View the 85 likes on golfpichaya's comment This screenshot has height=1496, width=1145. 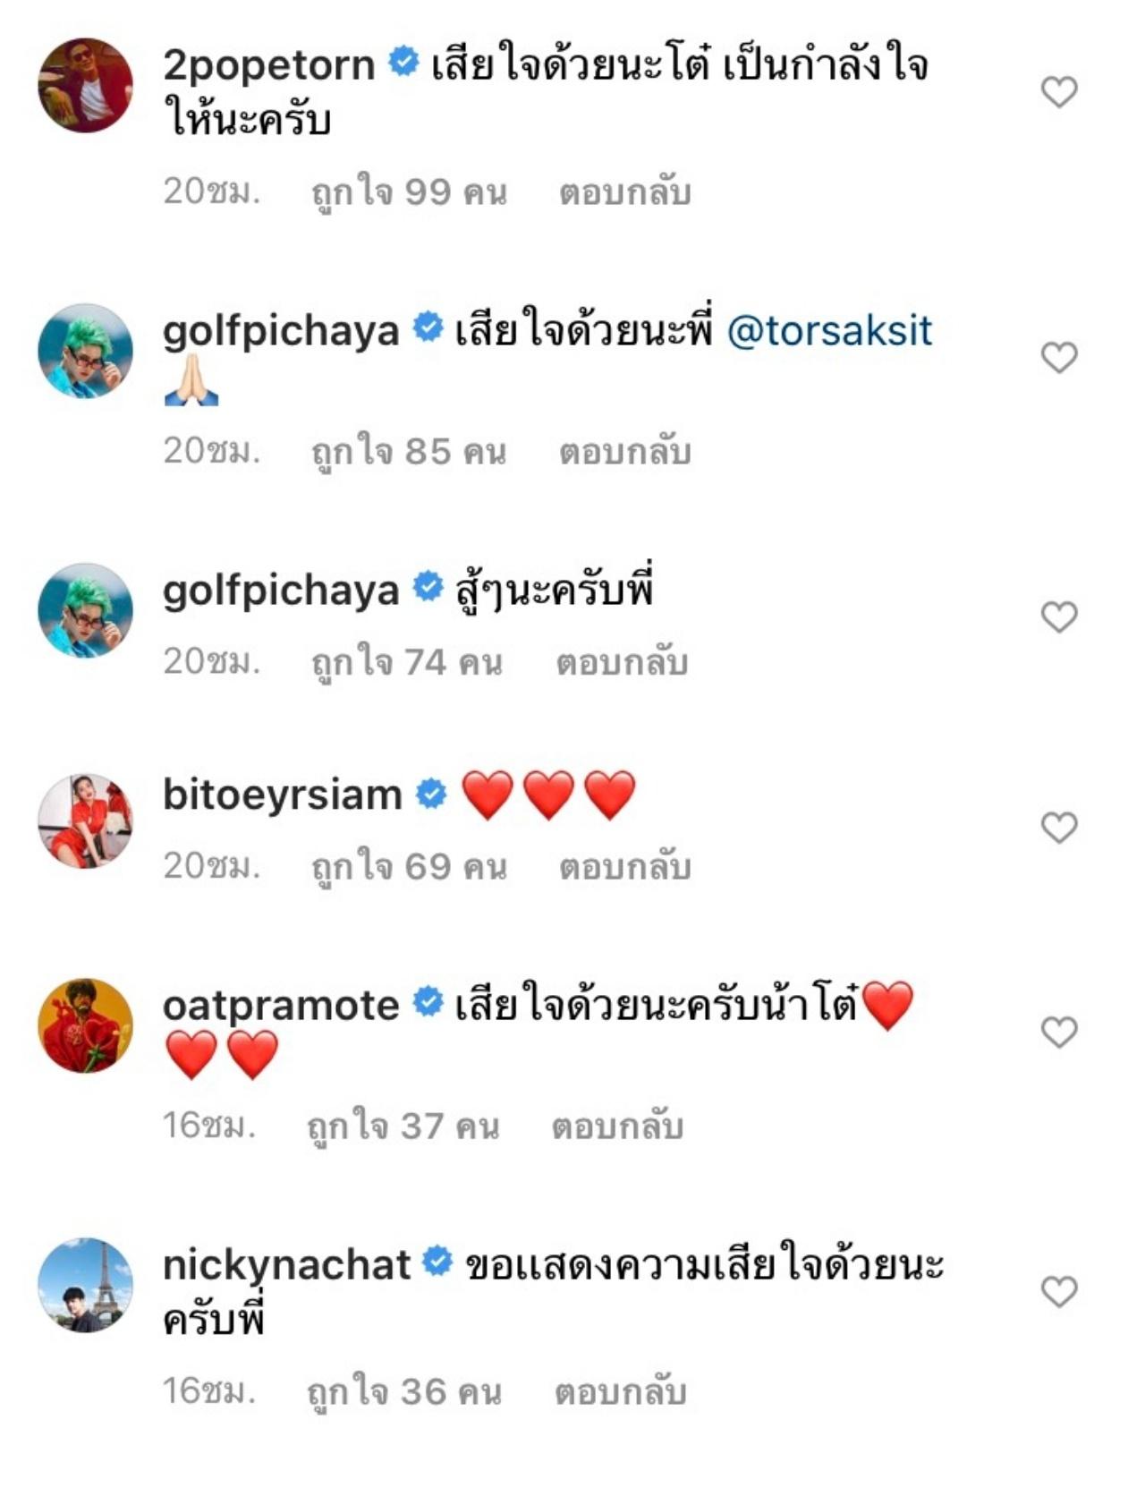[x=409, y=452]
